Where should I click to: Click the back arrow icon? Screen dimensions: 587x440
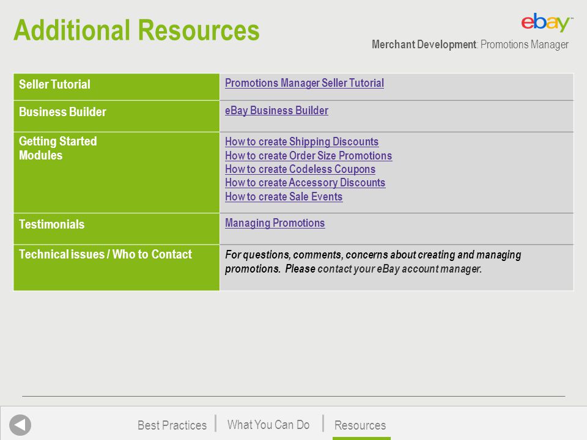point(20,425)
